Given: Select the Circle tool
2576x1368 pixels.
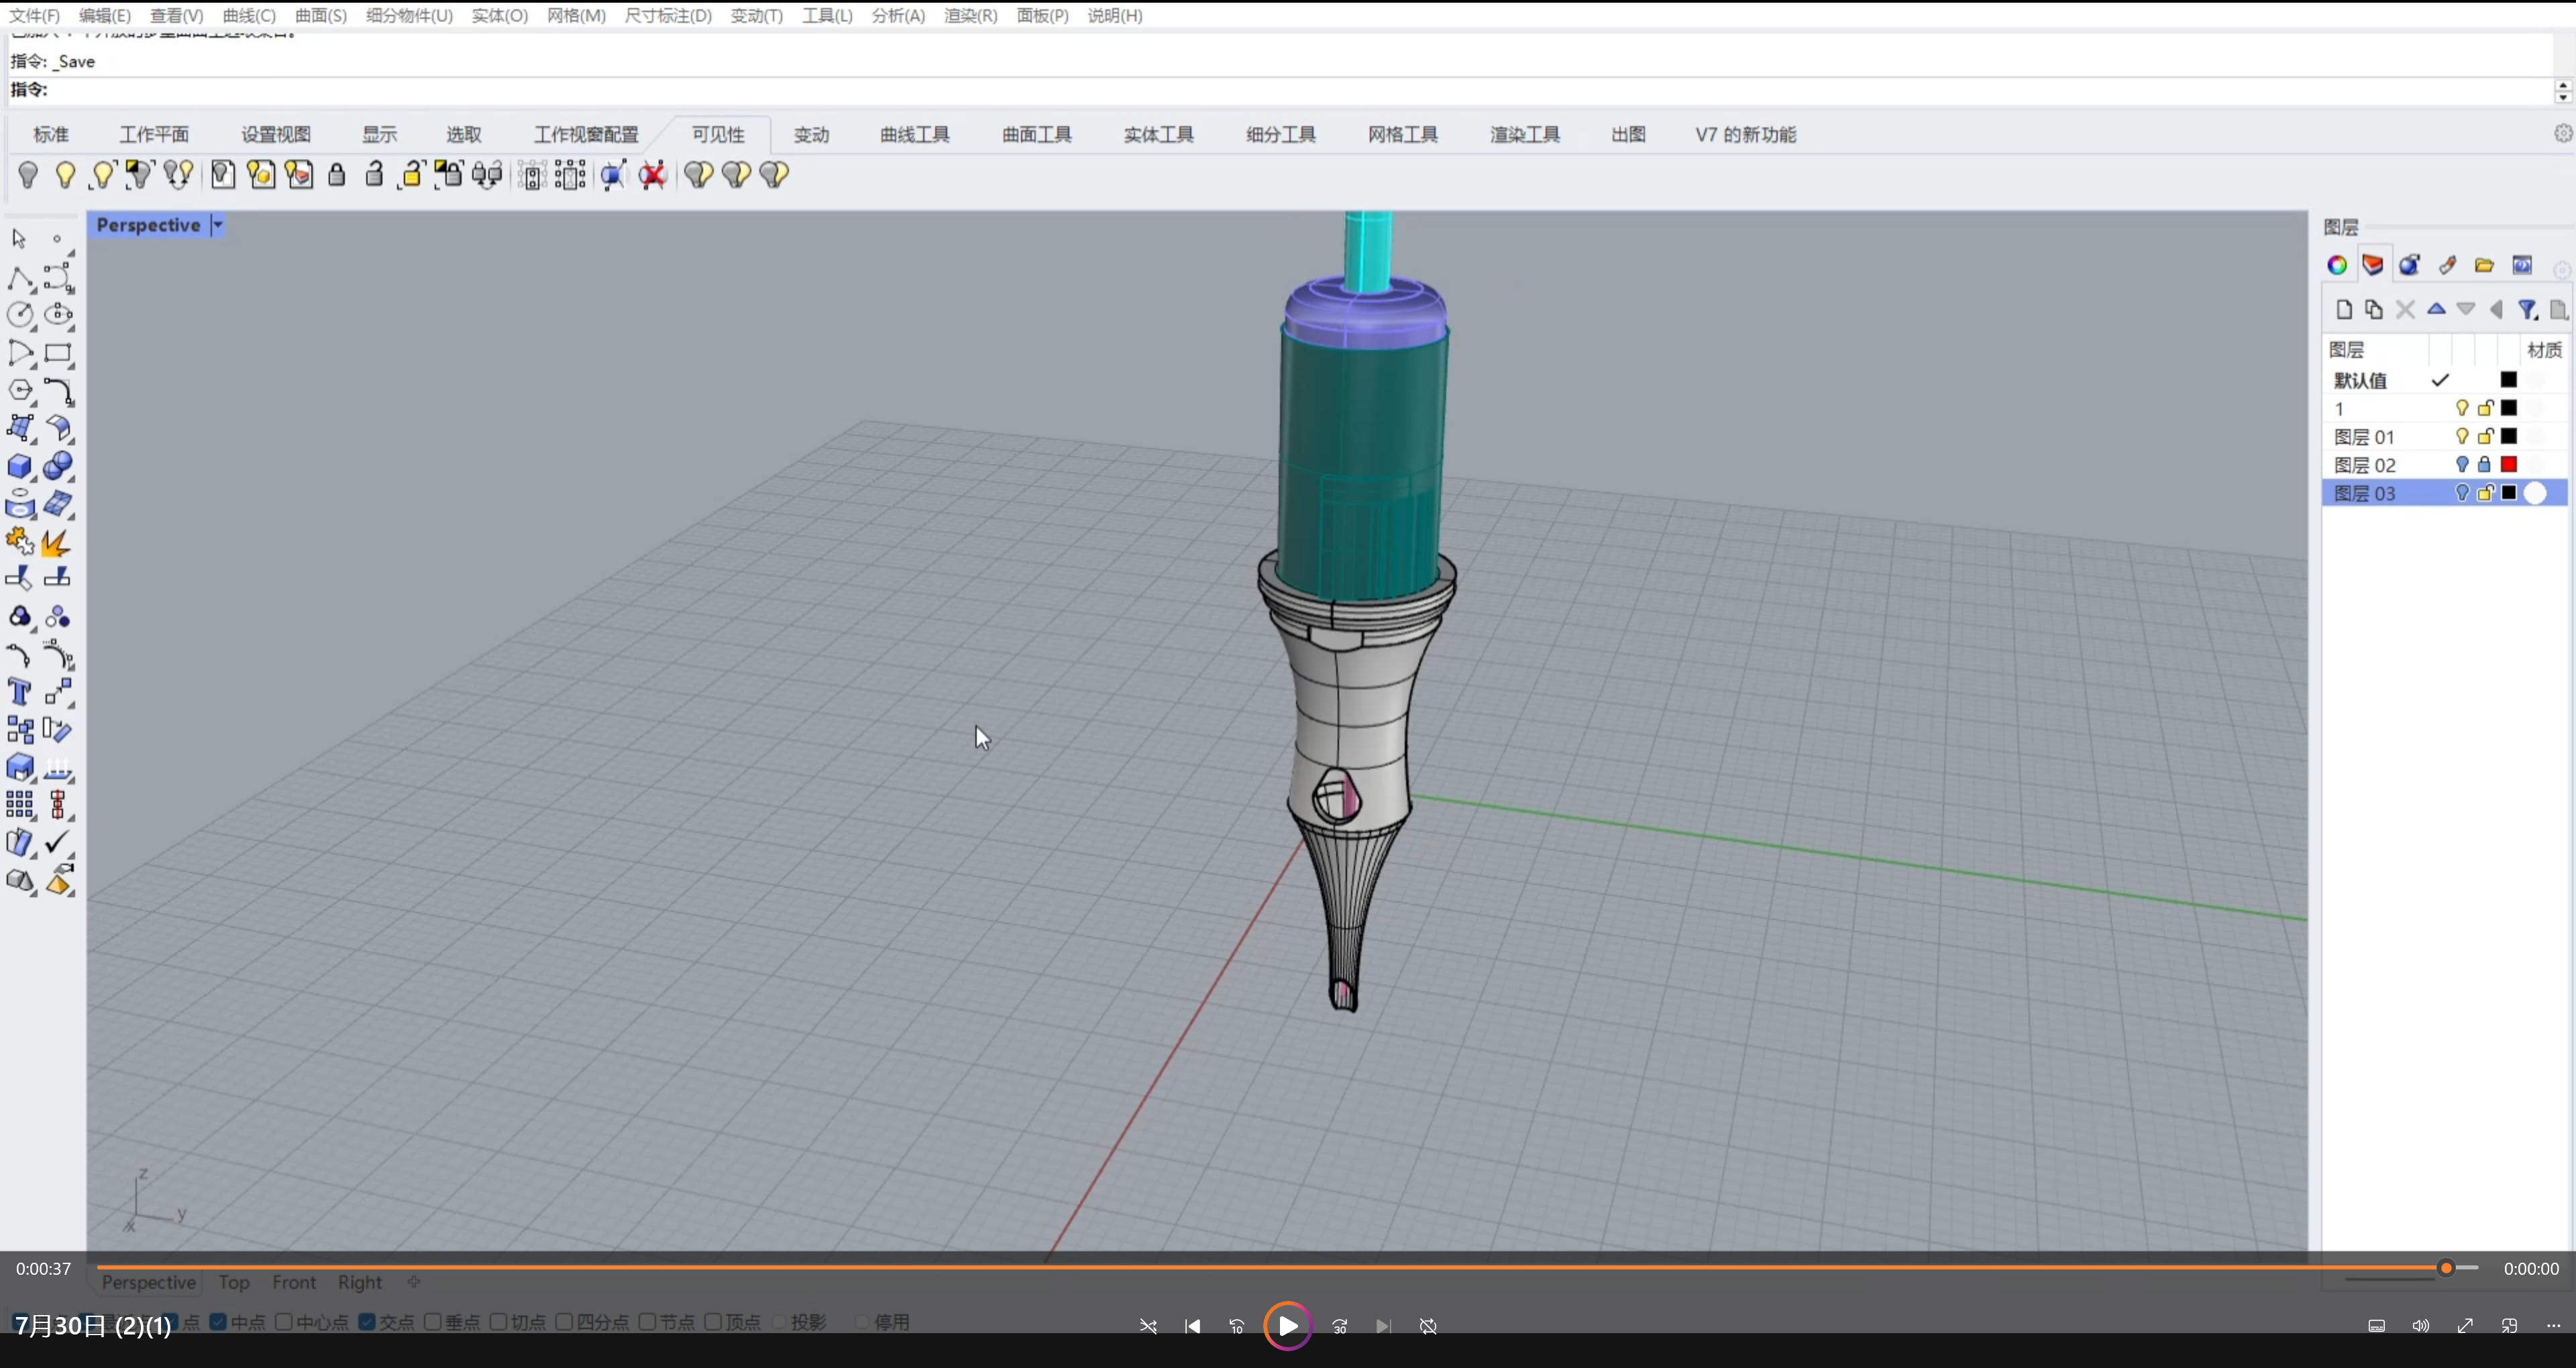Looking at the screenshot, I should click(20, 315).
